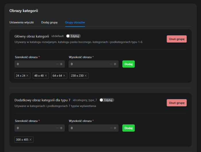This screenshot has width=201, height=152.
Task: Toggle Edytuj for the category_type_7 group
Action: [102, 100]
